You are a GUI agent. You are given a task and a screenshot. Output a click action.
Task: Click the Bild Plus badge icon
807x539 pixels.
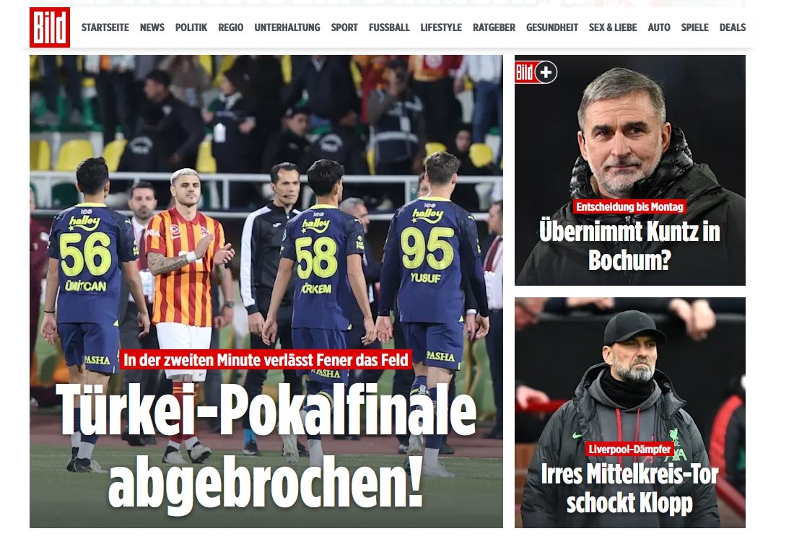click(536, 72)
